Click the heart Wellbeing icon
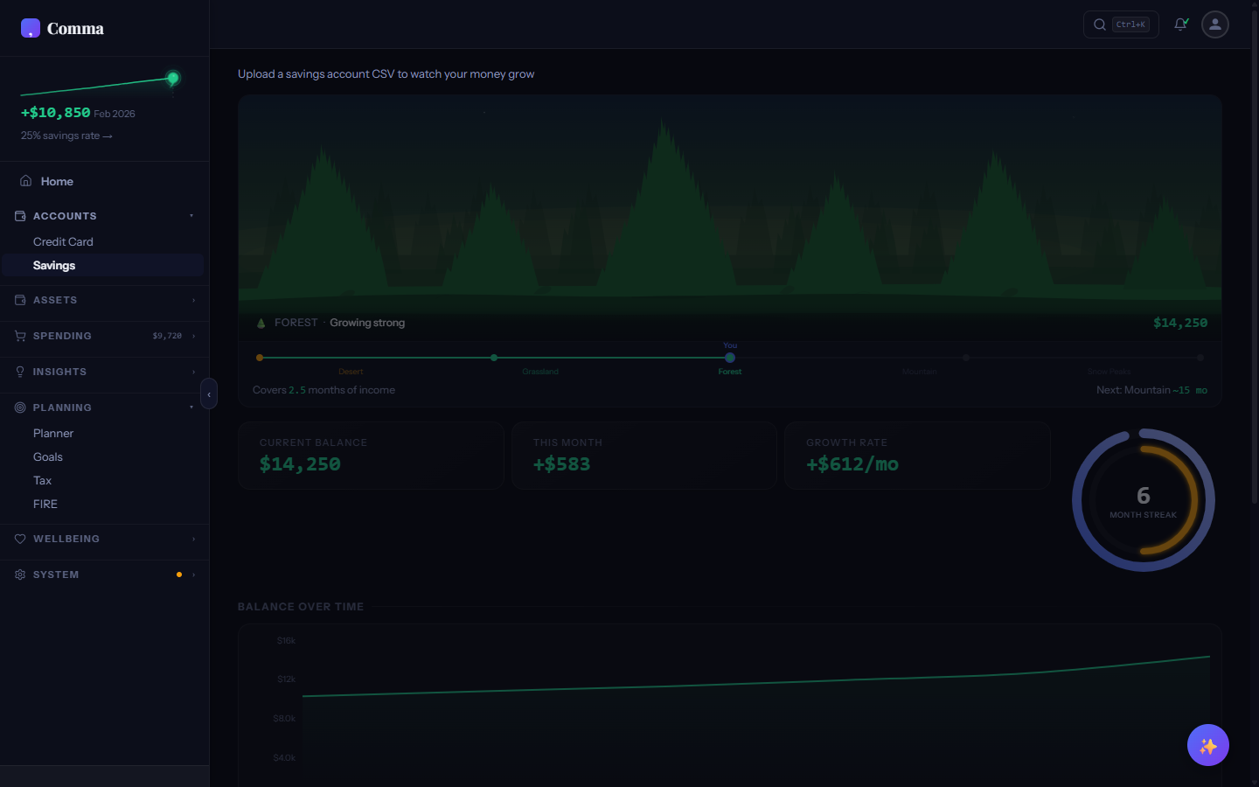The height and width of the screenshot is (787, 1259). 19,539
